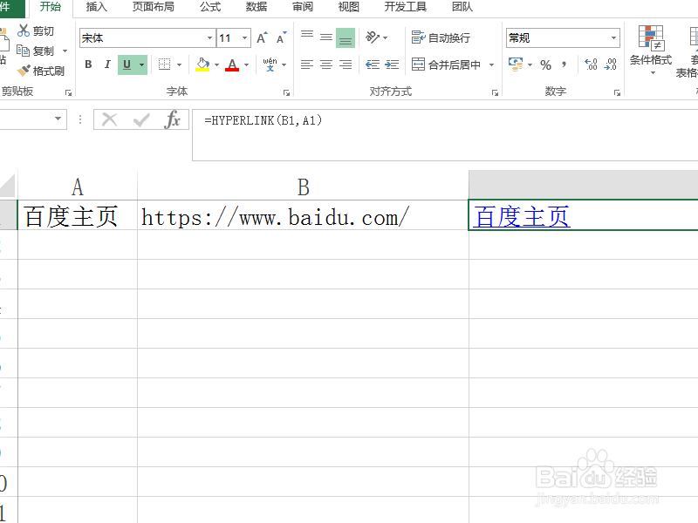The width and height of the screenshot is (698, 523).
Task: Click the Copy (复制) button
Action: pos(36,51)
